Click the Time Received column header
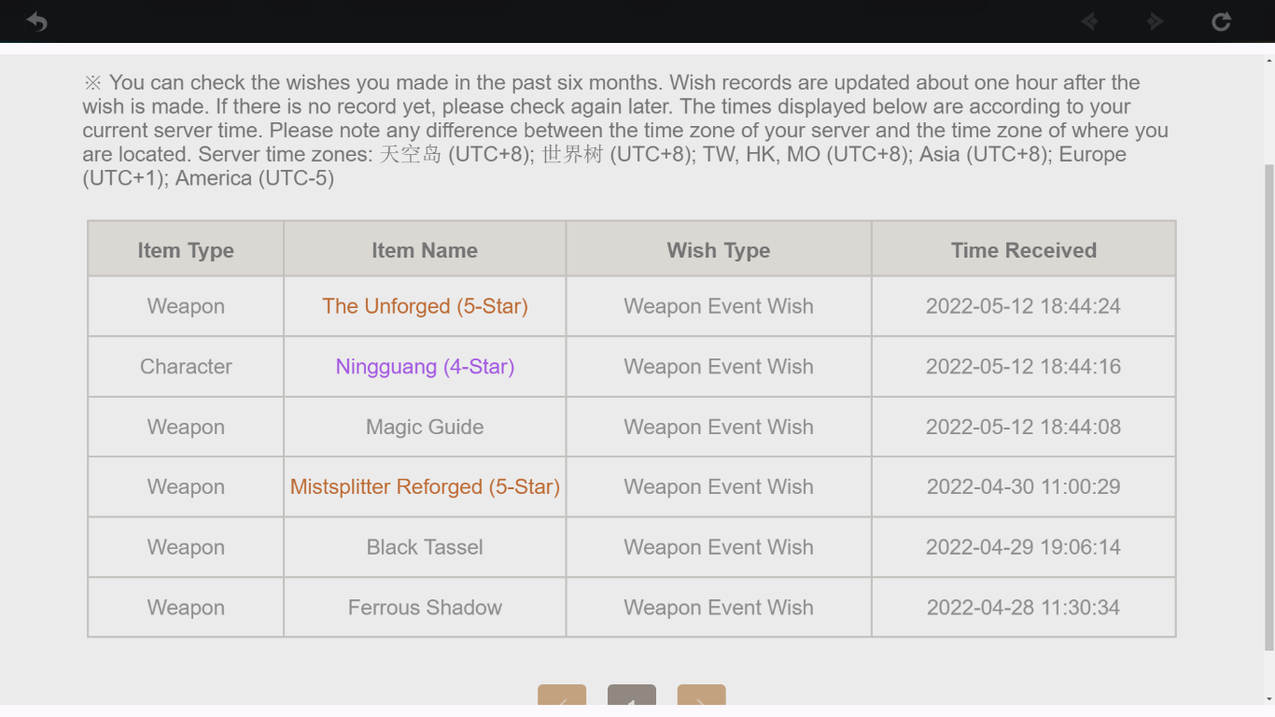The width and height of the screenshot is (1275, 717). point(1024,250)
